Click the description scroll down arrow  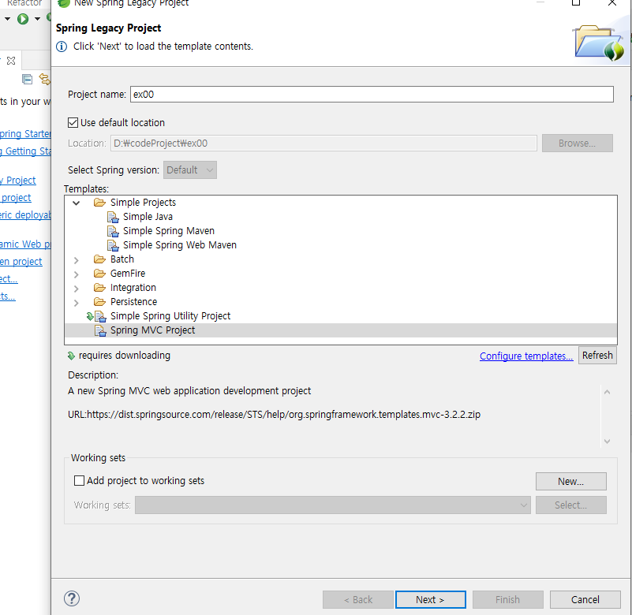pos(607,442)
